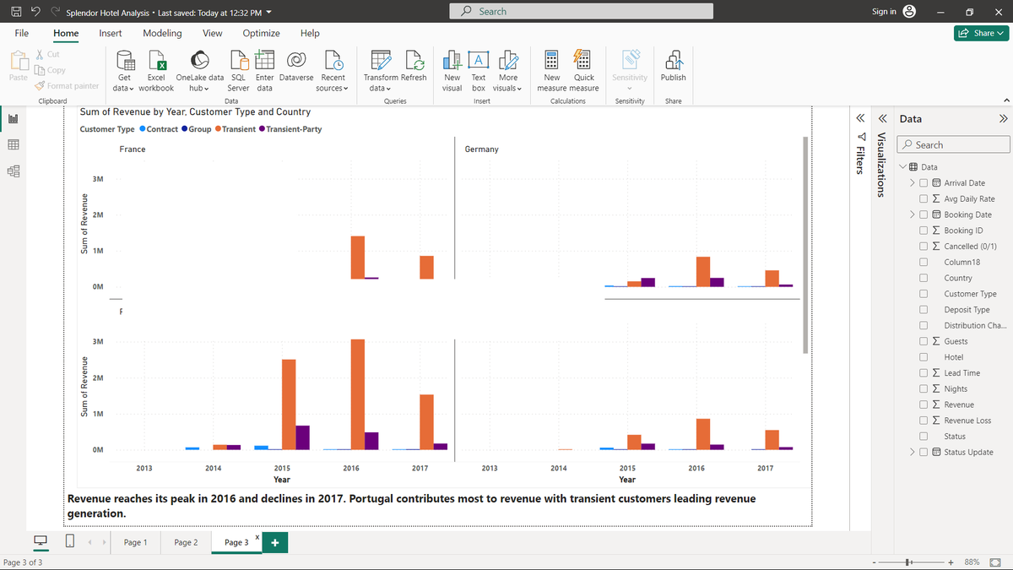This screenshot has width=1013, height=570.
Task: Expand the Status Update hierarchy
Action: click(x=913, y=452)
